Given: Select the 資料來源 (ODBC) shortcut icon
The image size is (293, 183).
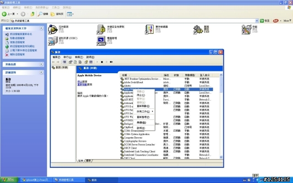Looking at the screenshot, I should pyautogui.click(x=53, y=41).
